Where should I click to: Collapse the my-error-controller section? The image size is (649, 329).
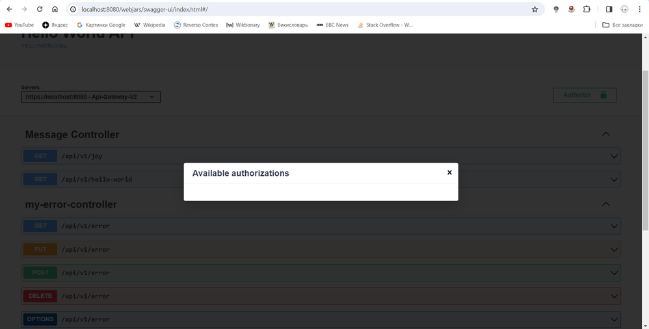(x=605, y=204)
